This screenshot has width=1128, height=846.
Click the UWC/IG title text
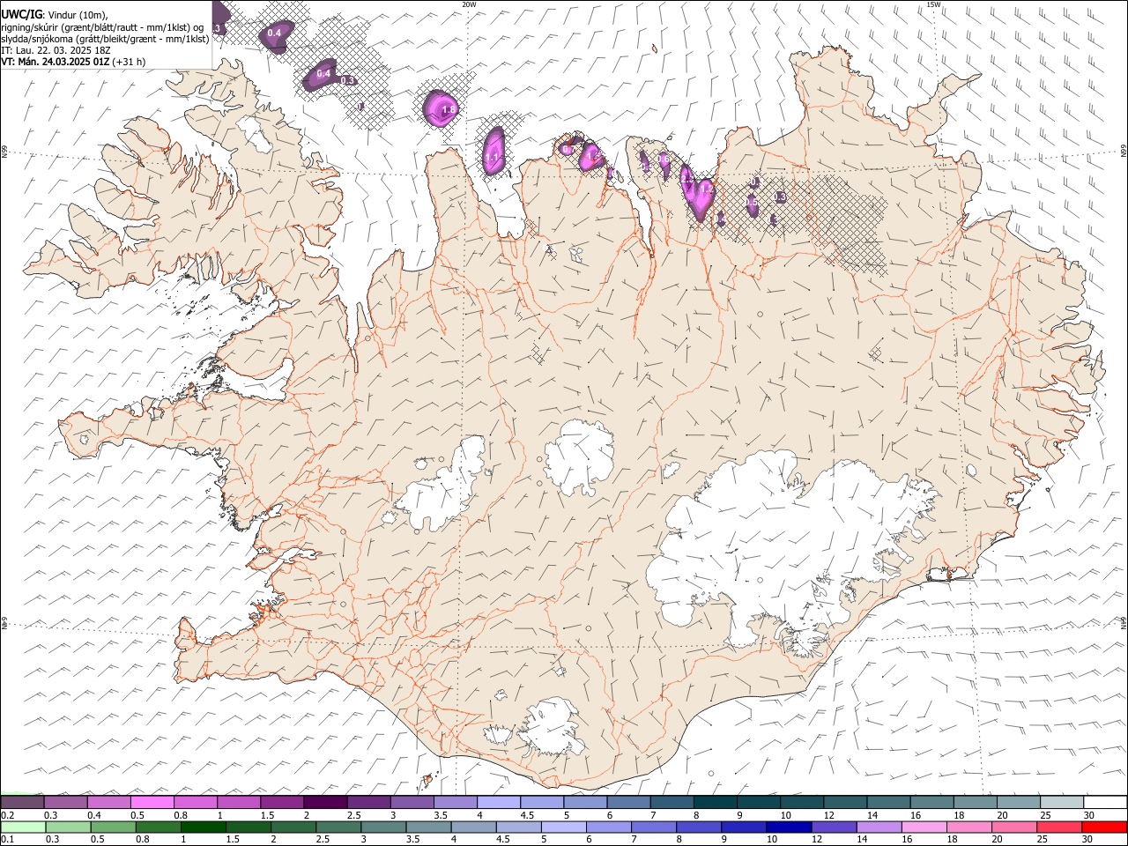click(21, 14)
